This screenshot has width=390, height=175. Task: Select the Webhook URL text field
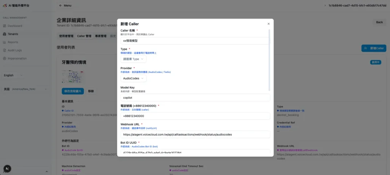click(x=195, y=134)
